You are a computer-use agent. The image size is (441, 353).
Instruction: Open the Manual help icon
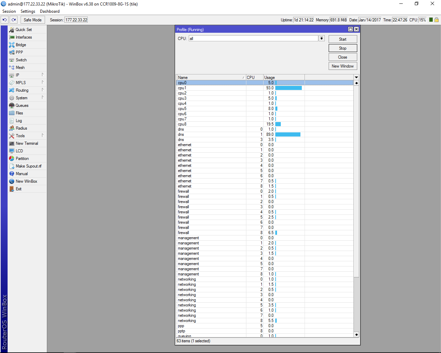(12, 174)
